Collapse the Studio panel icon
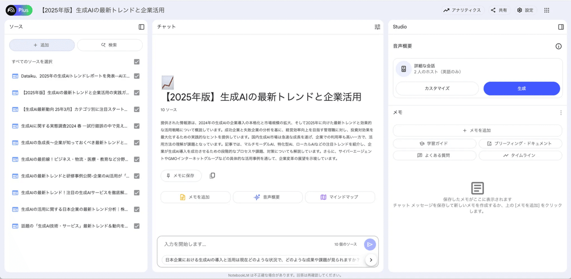571x279 pixels. [x=561, y=27]
